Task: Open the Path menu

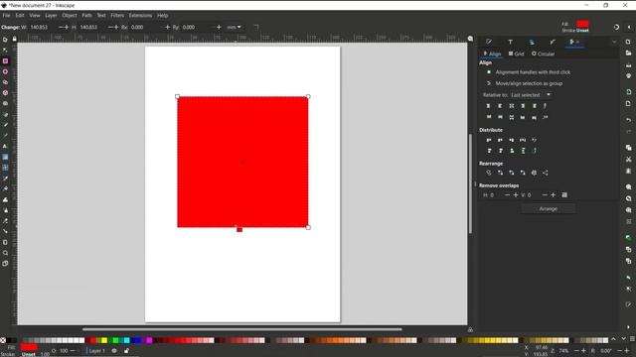Action: 86,16
